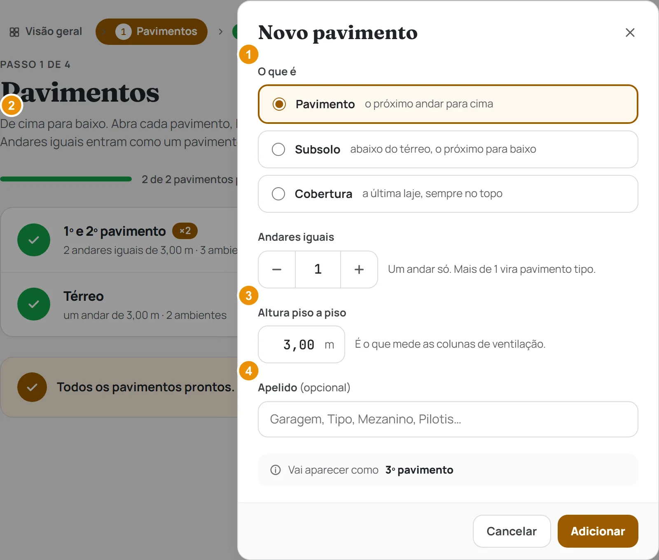Click the pavimentos progress bar

[66, 179]
